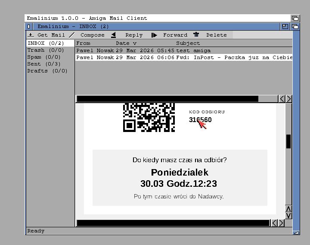Click preview pane bottom scroll left arrow
This screenshot has height=245, width=310.
coord(274,223)
